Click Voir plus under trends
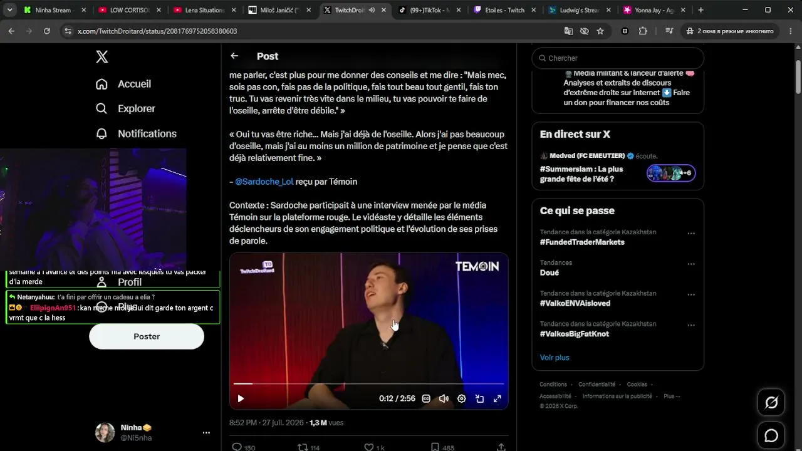Image resolution: width=802 pixels, height=451 pixels. coord(555,358)
